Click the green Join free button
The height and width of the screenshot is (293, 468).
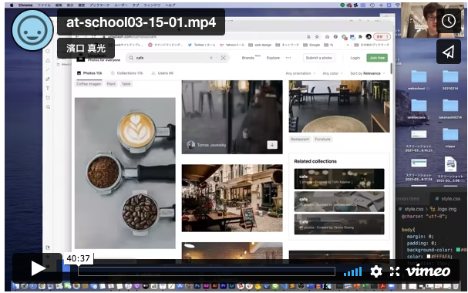pyautogui.click(x=377, y=58)
